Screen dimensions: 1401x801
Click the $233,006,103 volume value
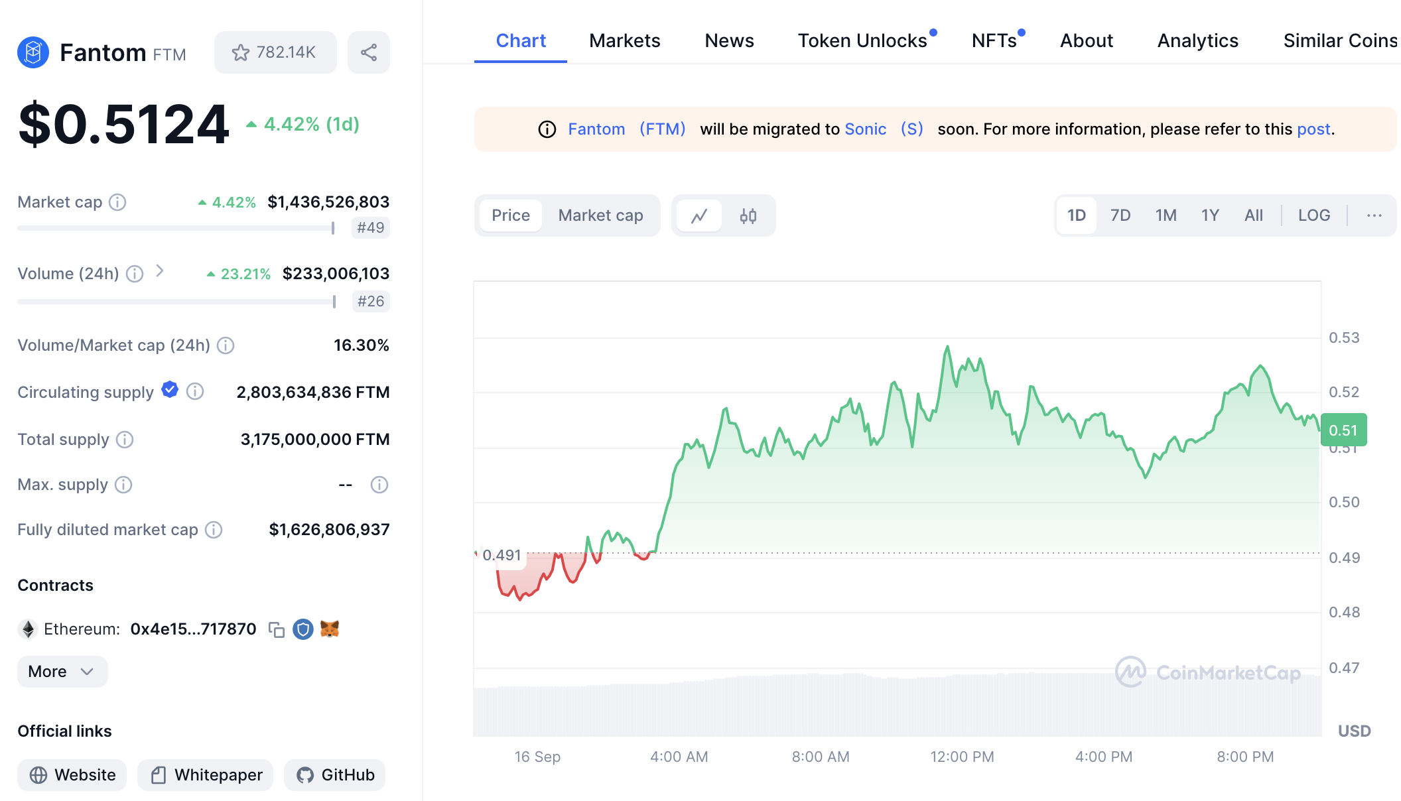[x=336, y=274]
